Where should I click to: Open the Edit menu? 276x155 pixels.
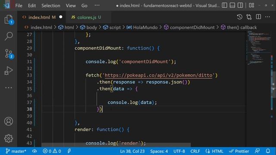pyautogui.click(x=32, y=6)
